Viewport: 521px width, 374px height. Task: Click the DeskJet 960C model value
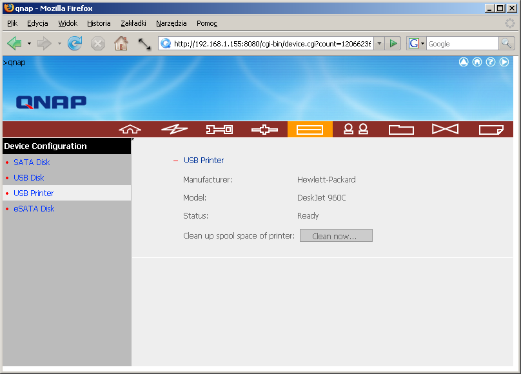point(321,197)
